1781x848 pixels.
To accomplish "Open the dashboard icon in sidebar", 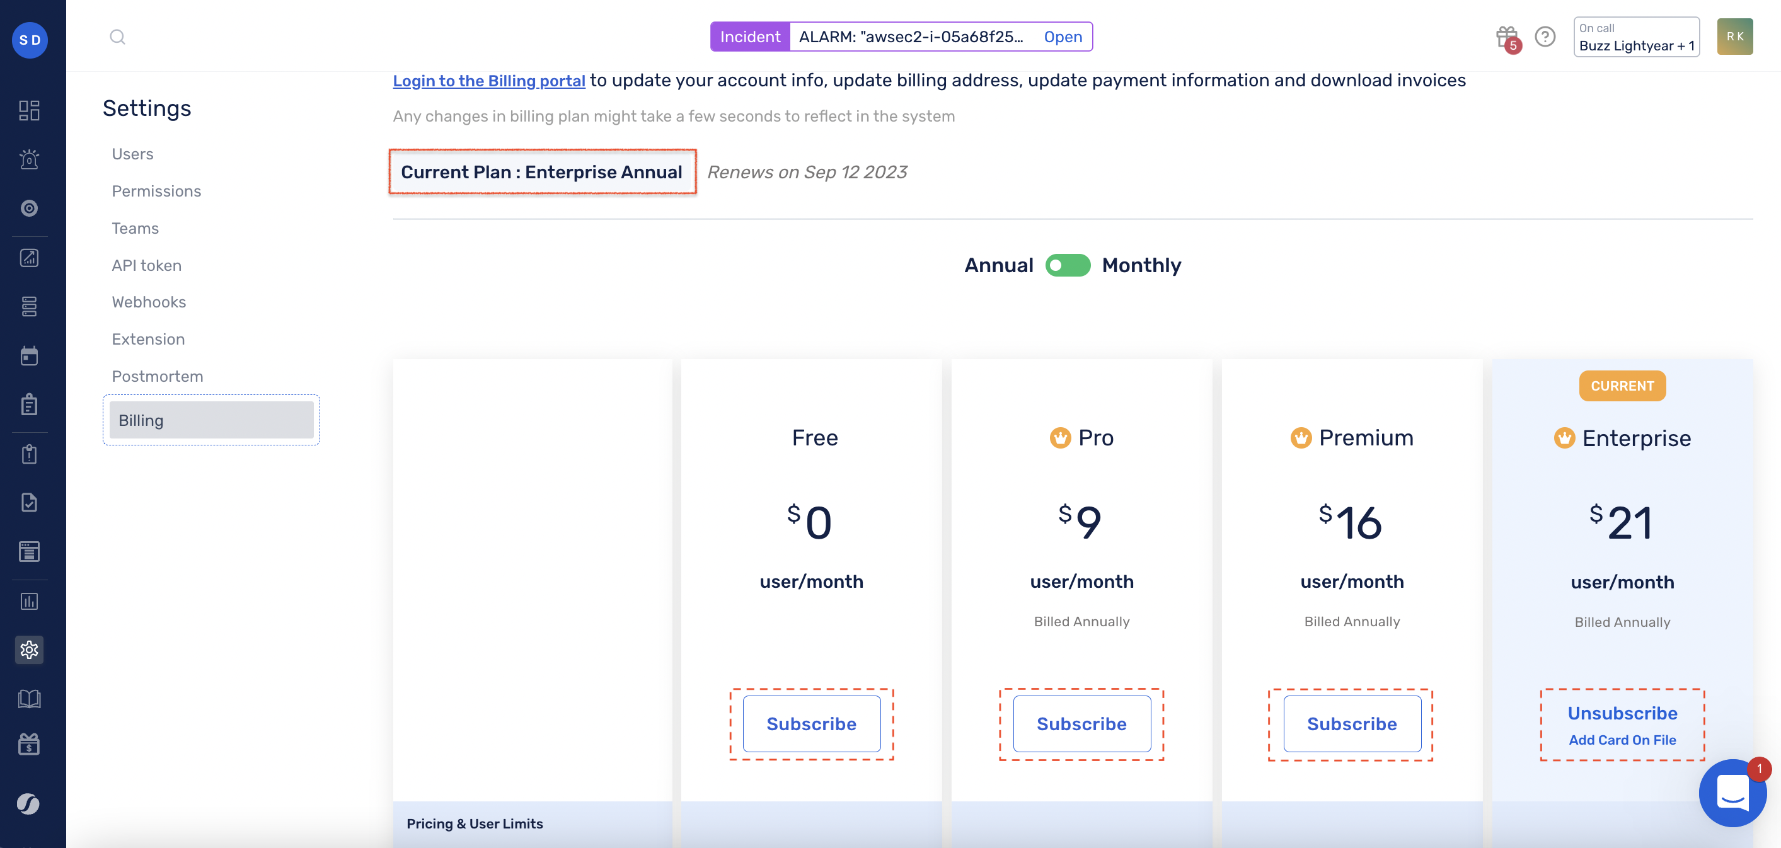I will 29,111.
